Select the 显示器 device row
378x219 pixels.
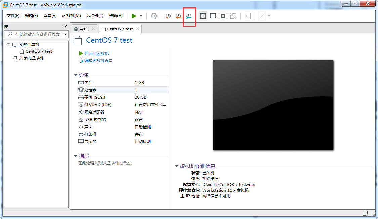(x=123, y=141)
